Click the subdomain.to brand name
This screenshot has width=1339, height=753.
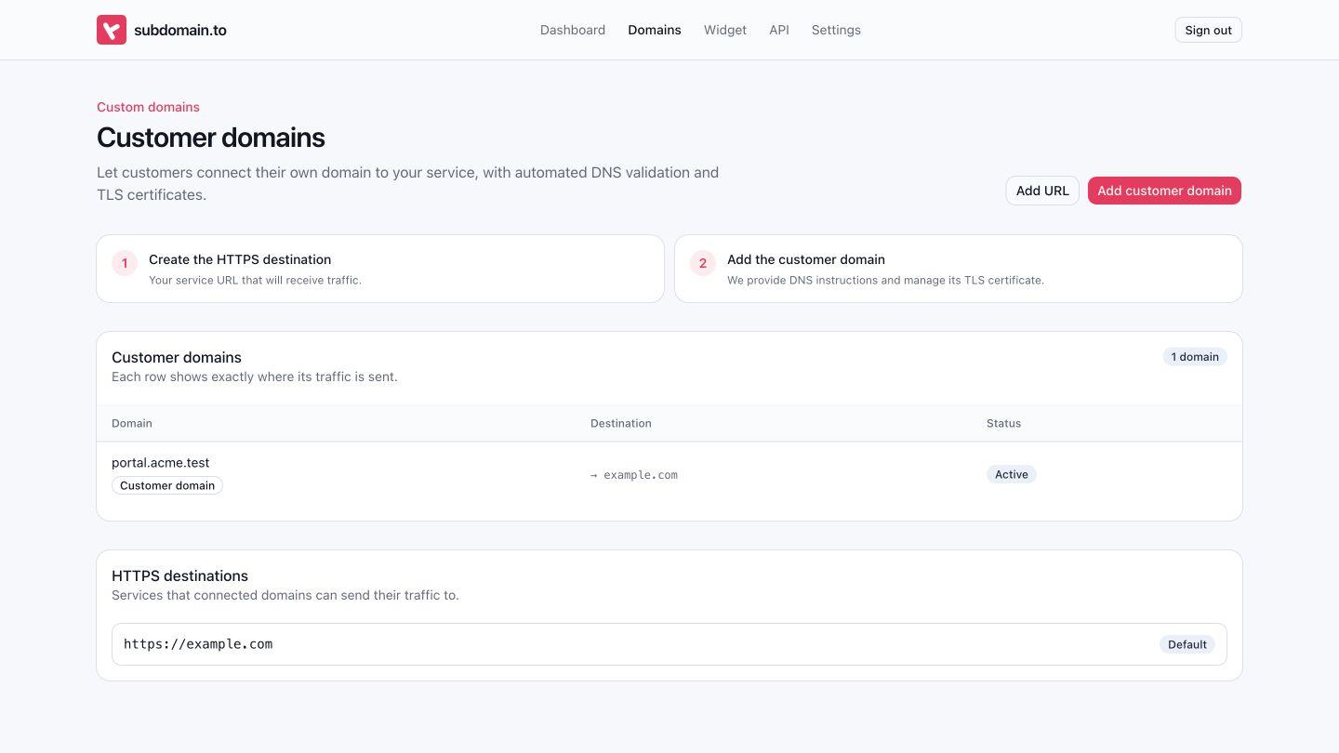click(180, 30)
